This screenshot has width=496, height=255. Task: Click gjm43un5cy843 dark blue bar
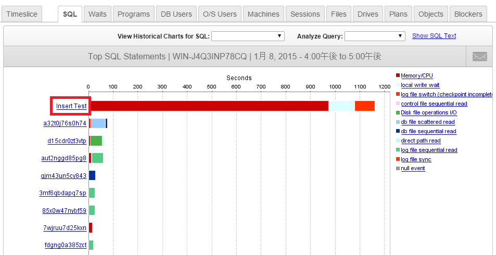tap(92, 175)
